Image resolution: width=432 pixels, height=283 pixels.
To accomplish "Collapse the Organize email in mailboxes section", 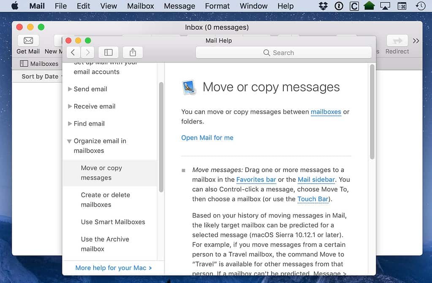I will point(69,141).
